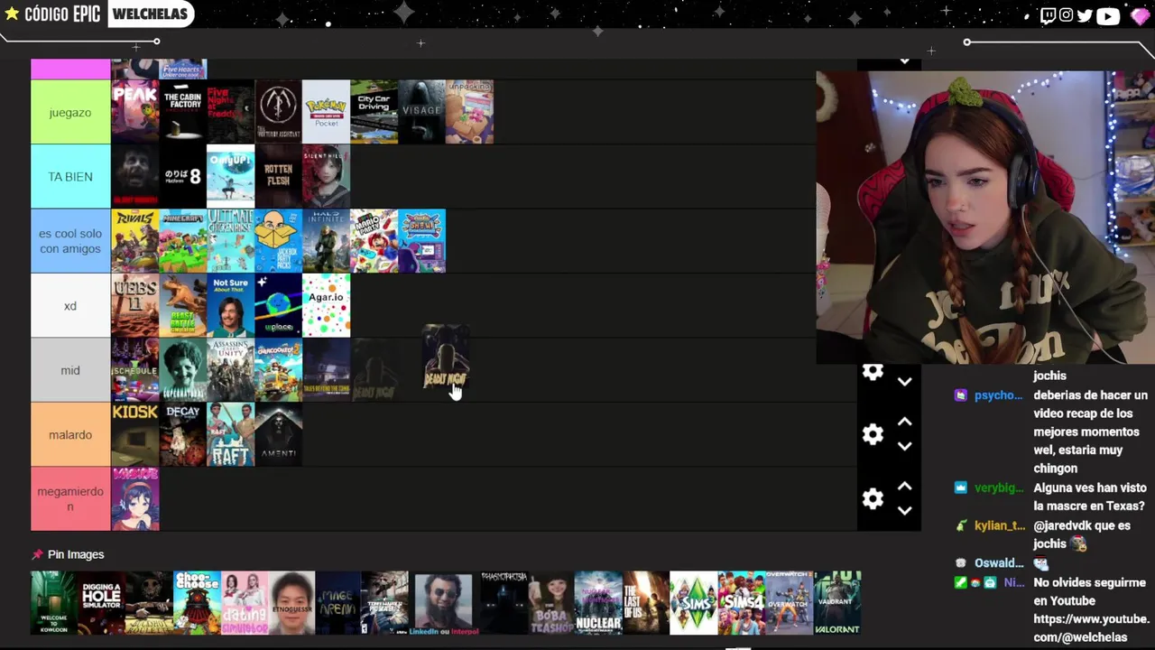
Task: Click the YouTube icon in the top bar
Action: [1108, 15]
